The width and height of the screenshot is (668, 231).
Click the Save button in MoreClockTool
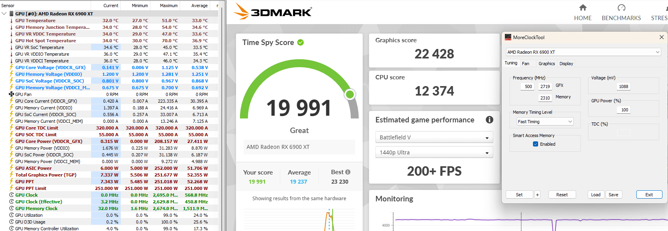(x=613, y=195)
